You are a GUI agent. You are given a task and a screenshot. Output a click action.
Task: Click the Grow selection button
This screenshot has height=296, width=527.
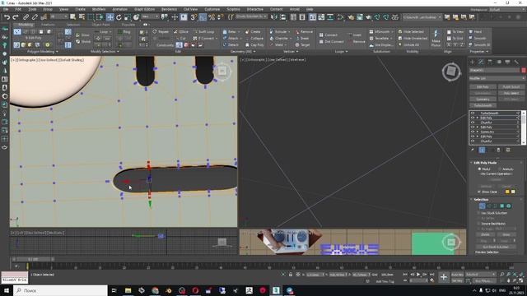coord(506,234)
